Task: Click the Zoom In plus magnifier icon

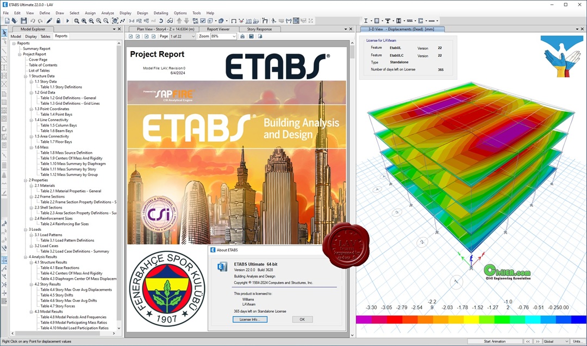Action: pyautogui.click(x=98, y=21)
